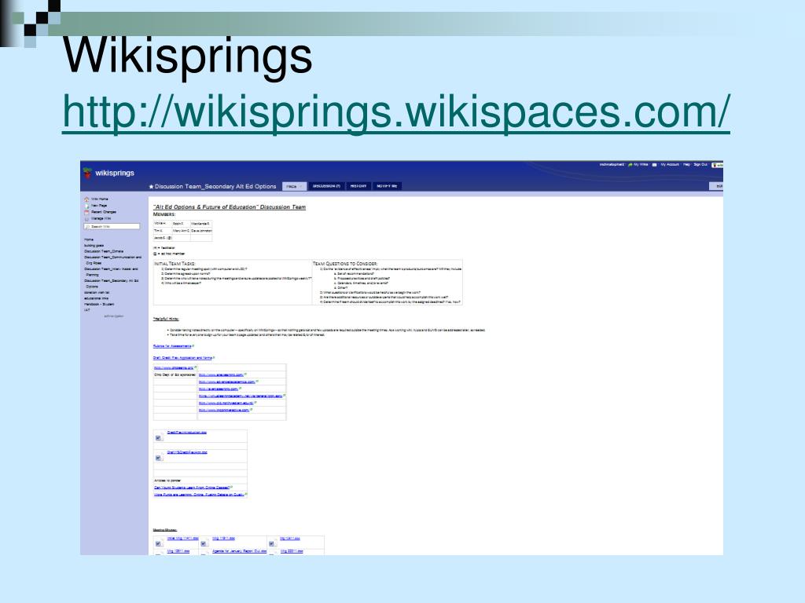Screen dimensions: 805x603
Task: Click the 'Initial Team Tasks' heading text
Action: pos(175,264)
